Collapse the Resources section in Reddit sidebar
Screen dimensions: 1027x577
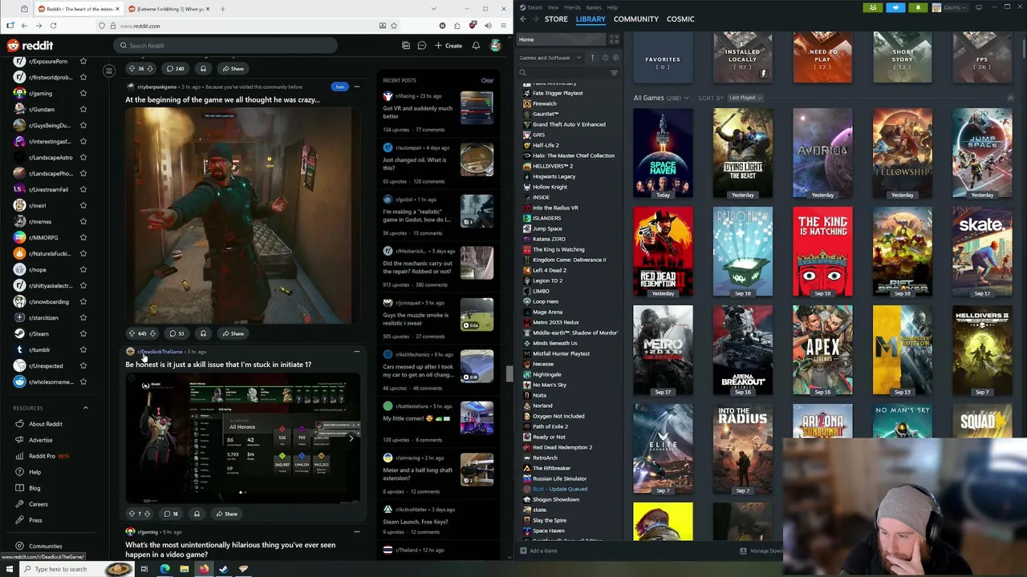tap(86, 408)
